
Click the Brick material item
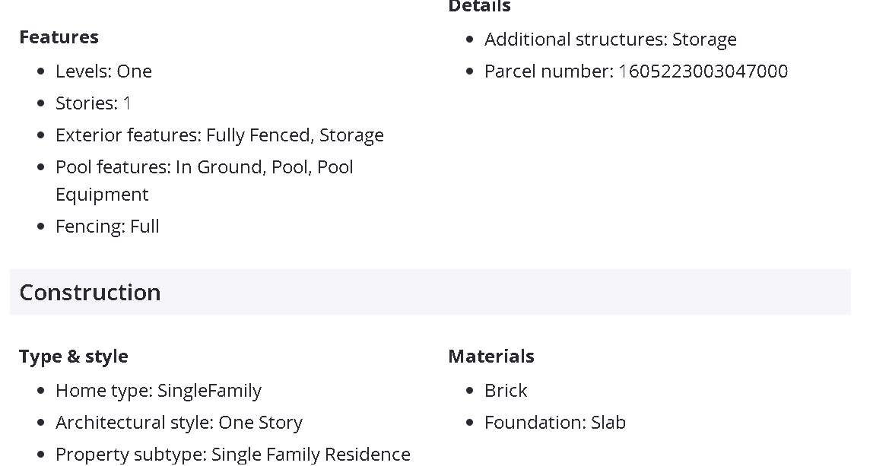(x=506, y=391)
